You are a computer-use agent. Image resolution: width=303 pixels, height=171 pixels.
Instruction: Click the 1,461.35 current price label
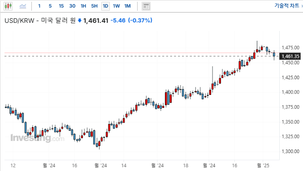coord(290,56)
